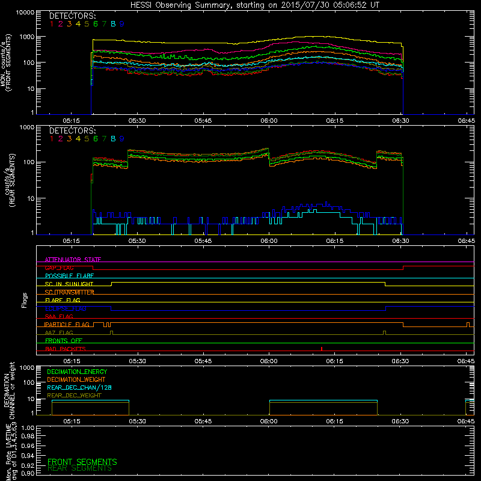Click the 06:15 tick label under flags panel
Image resolution: width=481 pixels, height=481 pixels.
click(x=335, y=361)
